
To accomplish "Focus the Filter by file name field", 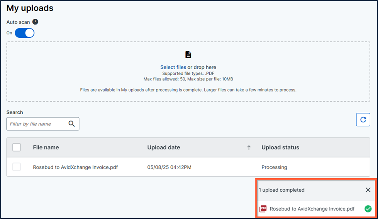I will click(43, 124).
